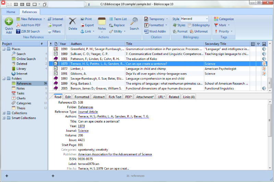Viewport: 274px width, 182px height.
Task: Open the Priority dropdown
Action: click(x=232, y=31)
